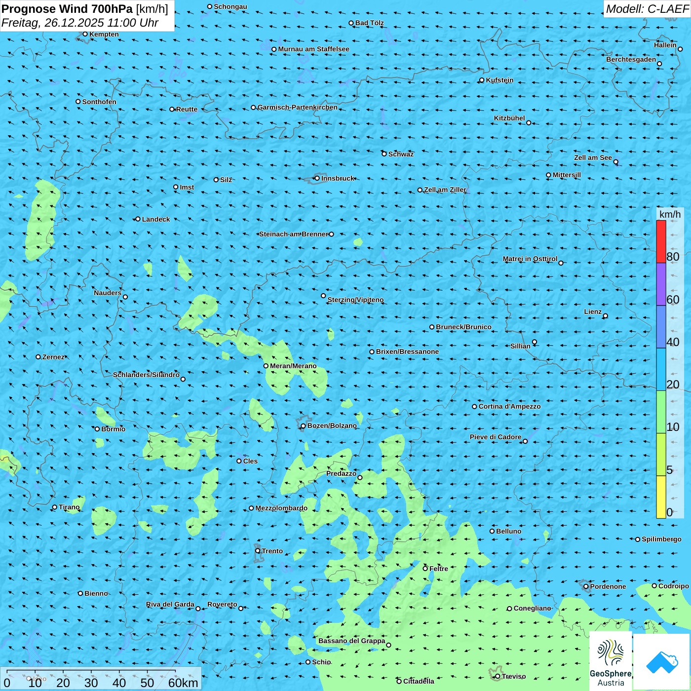
Task: Click the 'Cortina d'Ampezzo' label
Action: (x=509, y=406)
